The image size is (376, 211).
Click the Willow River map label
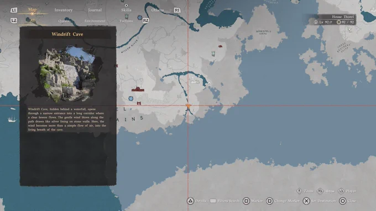coord(129,46)
